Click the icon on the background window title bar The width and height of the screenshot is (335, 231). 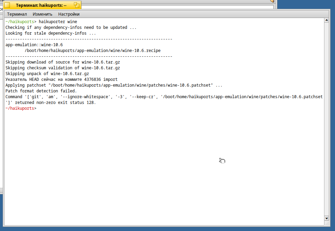pyautogui.click(x=272, y=1)
